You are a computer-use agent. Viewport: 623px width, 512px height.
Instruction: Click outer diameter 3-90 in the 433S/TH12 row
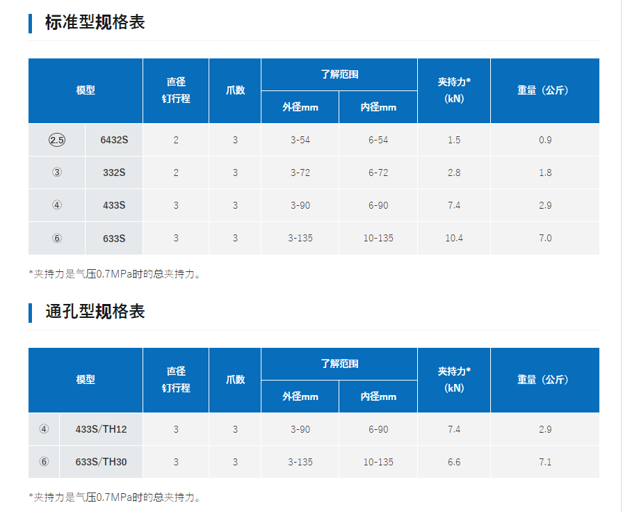(300, 429)
